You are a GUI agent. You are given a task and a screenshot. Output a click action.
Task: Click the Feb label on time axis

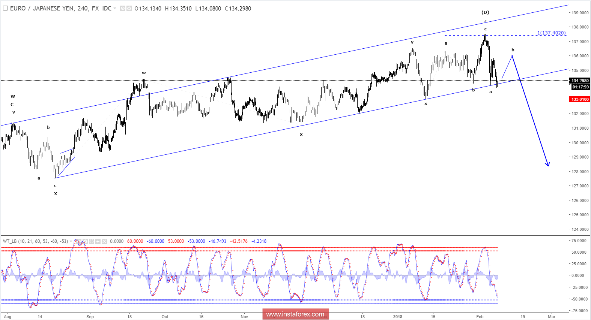[x=480, y=317]
